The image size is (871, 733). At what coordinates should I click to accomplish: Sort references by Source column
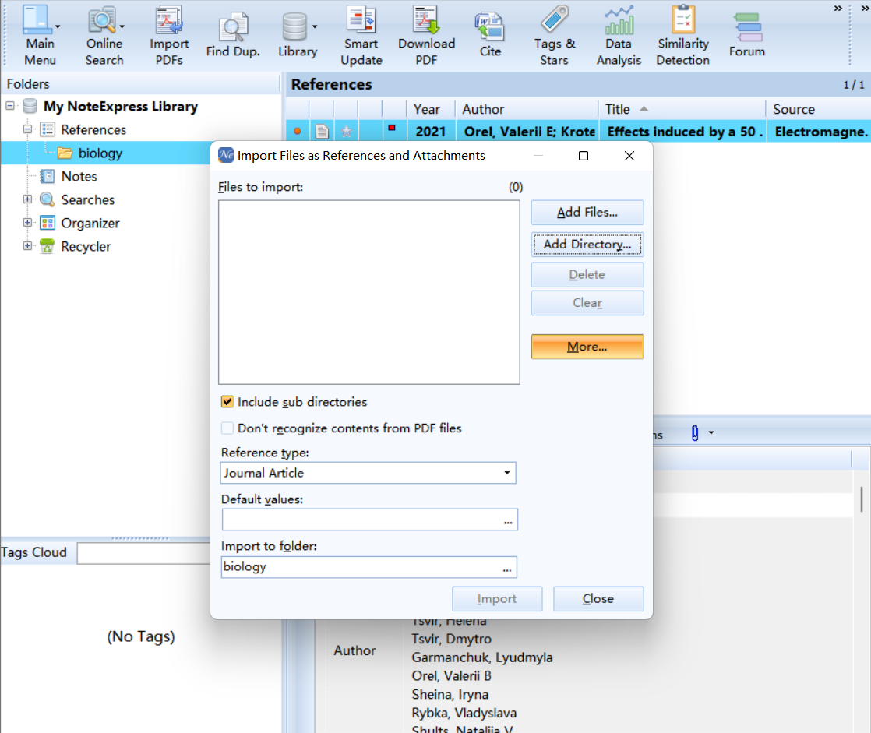818,109
